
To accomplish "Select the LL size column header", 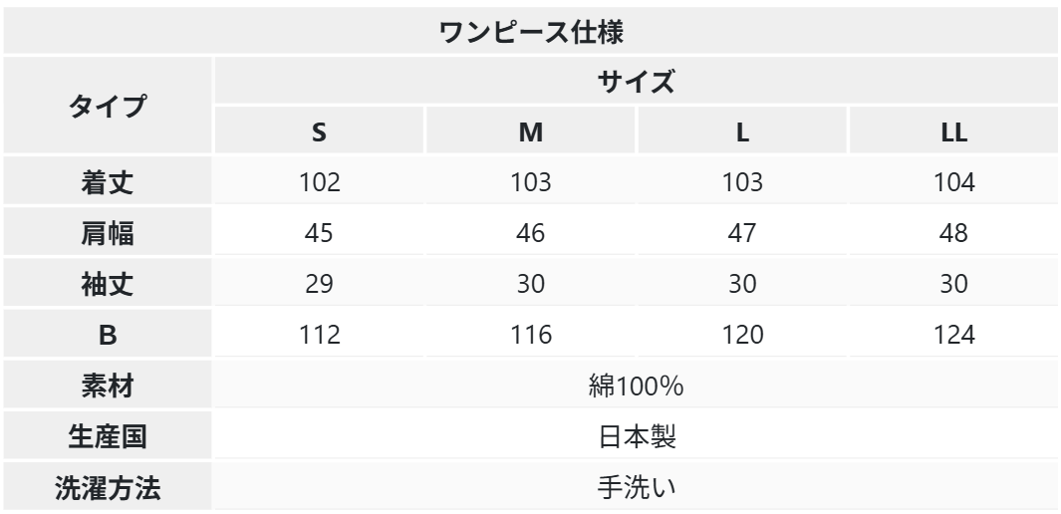I will [x=953, y=132].
